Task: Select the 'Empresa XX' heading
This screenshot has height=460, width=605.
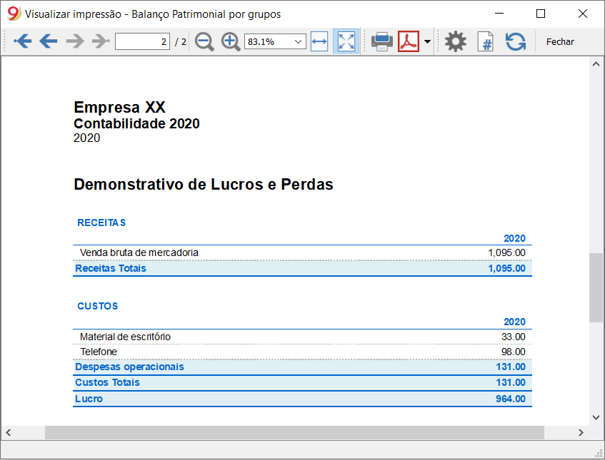Action: pos(119,107)
